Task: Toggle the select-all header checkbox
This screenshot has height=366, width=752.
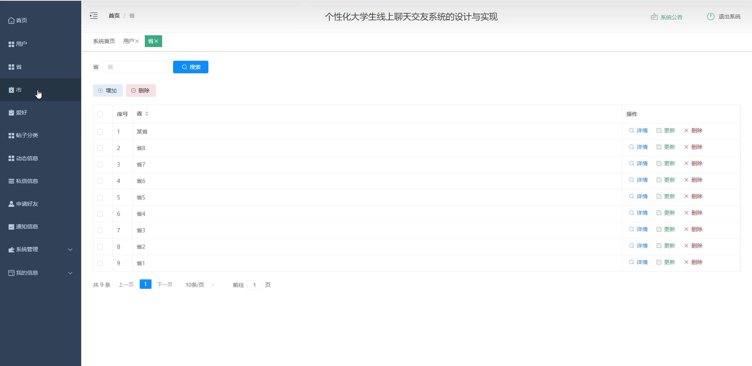Action: click(x=100, y=114)
